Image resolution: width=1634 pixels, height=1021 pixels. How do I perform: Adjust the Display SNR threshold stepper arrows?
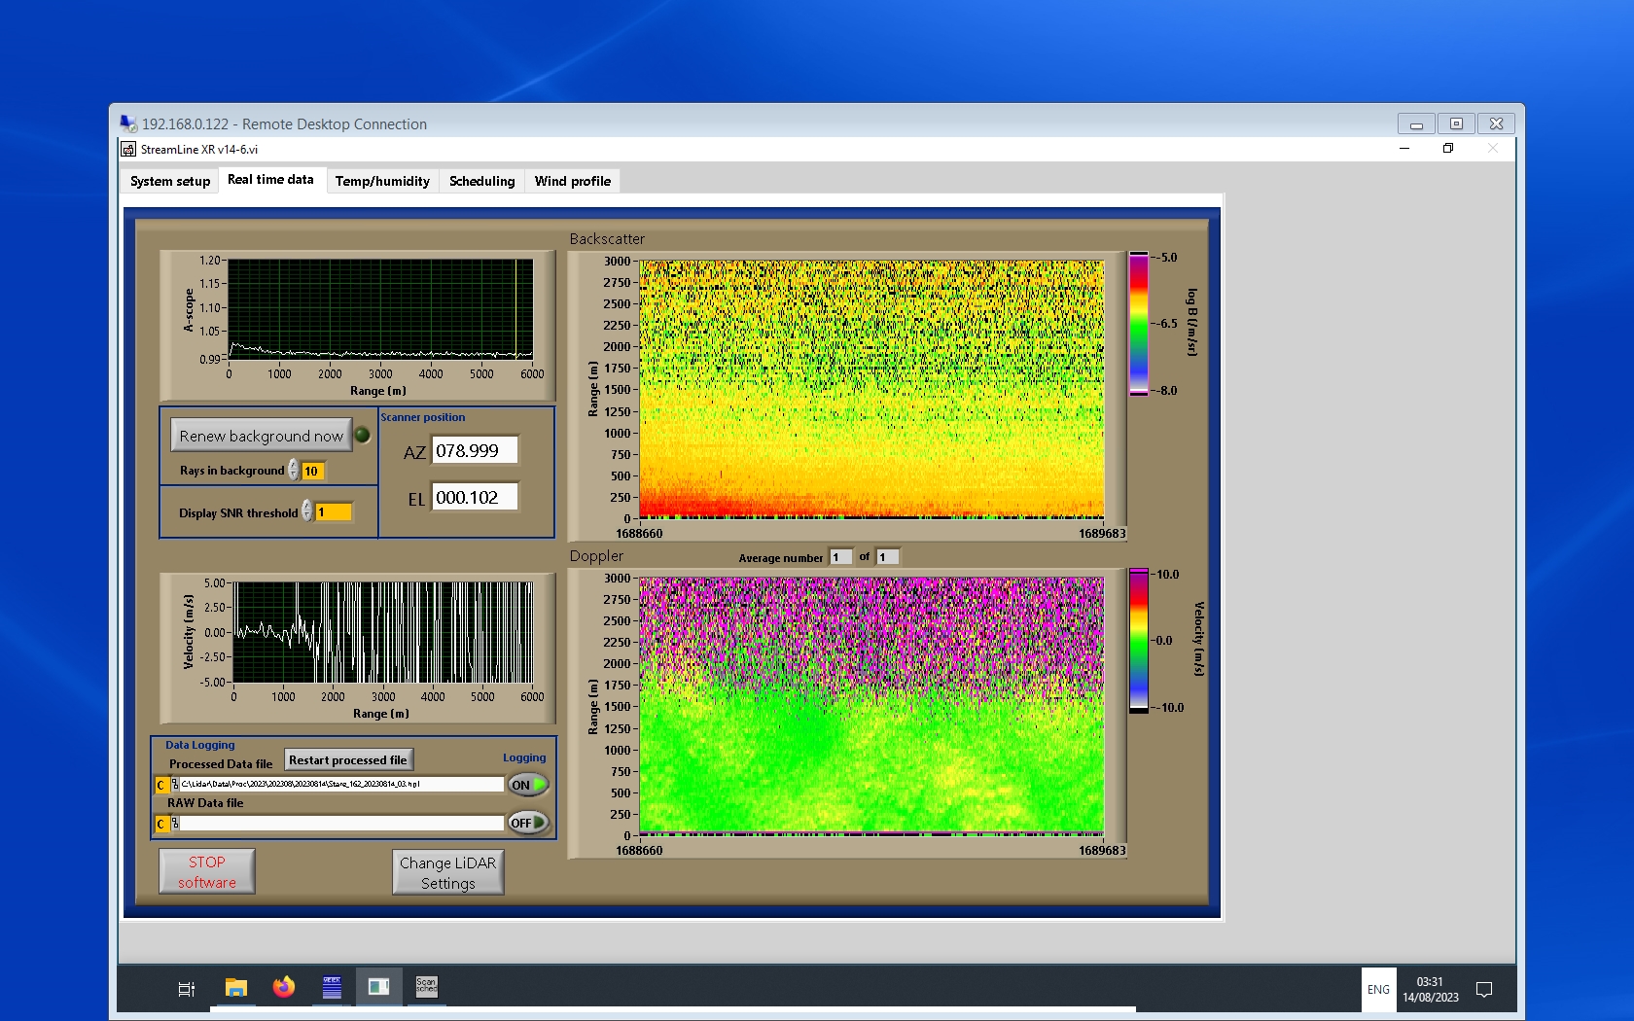pyautogui.click(x=307, y=511)
